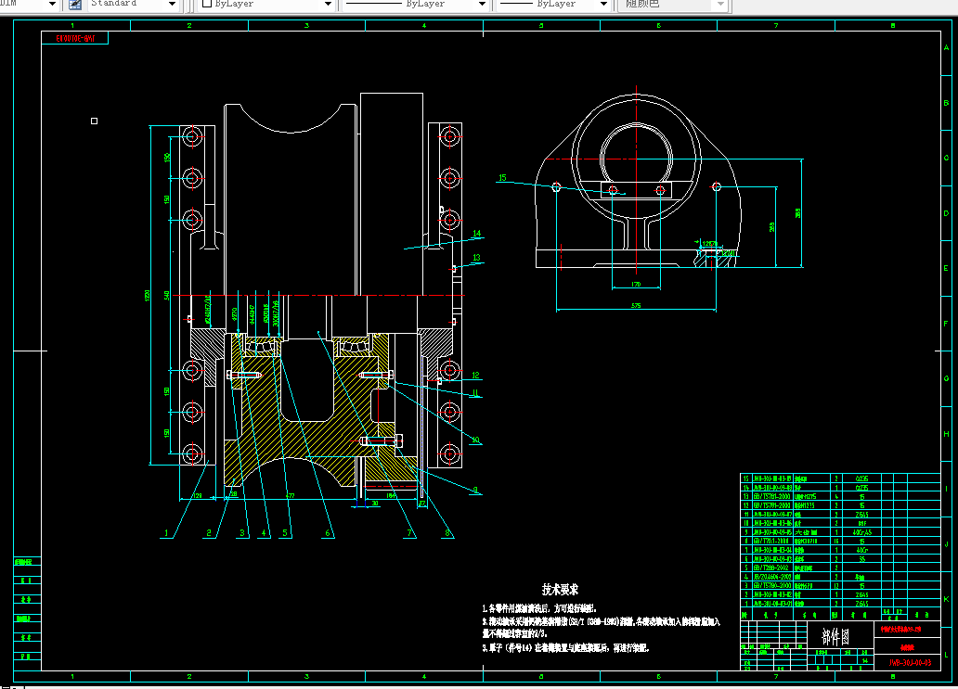Click part balloon number 9
The image size is (958, 689).
[x=475, y=490]
